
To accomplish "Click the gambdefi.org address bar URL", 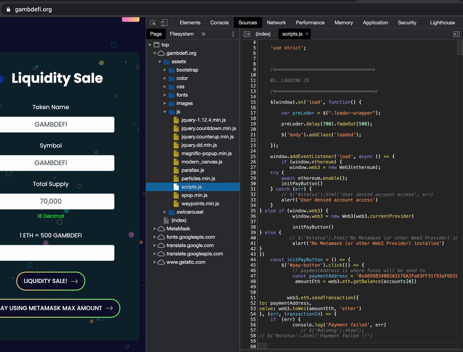I will 33,9.
